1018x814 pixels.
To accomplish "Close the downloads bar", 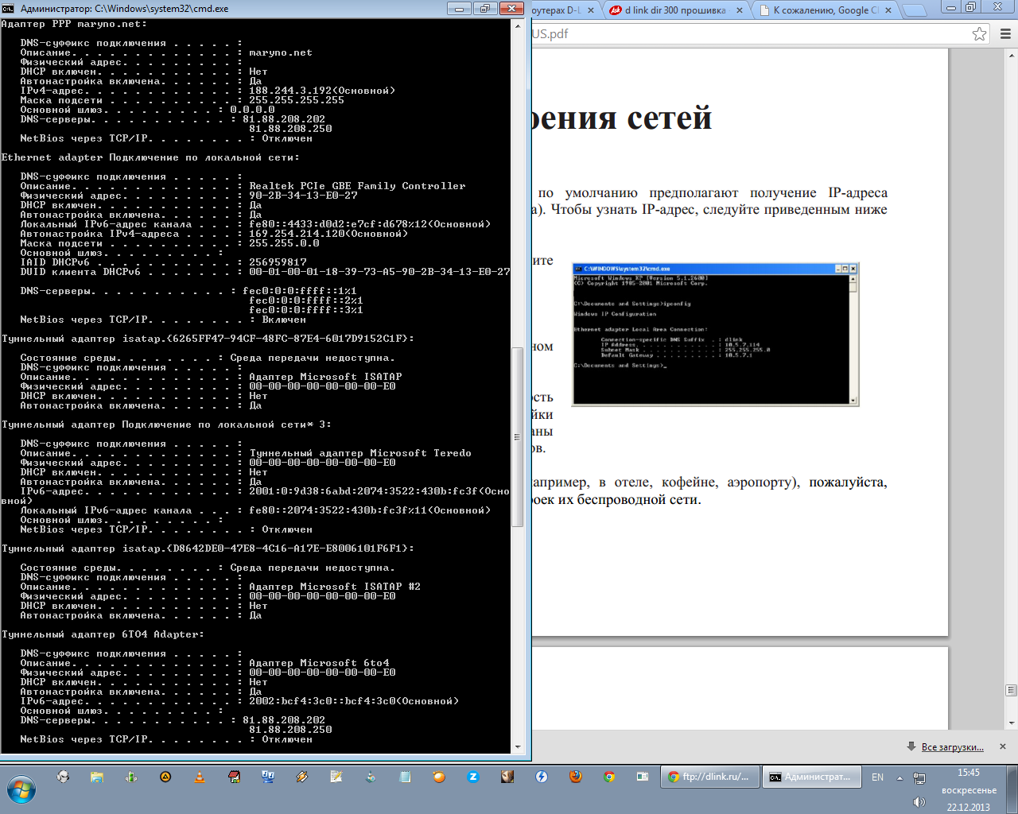I will (x=1003, y=746).
